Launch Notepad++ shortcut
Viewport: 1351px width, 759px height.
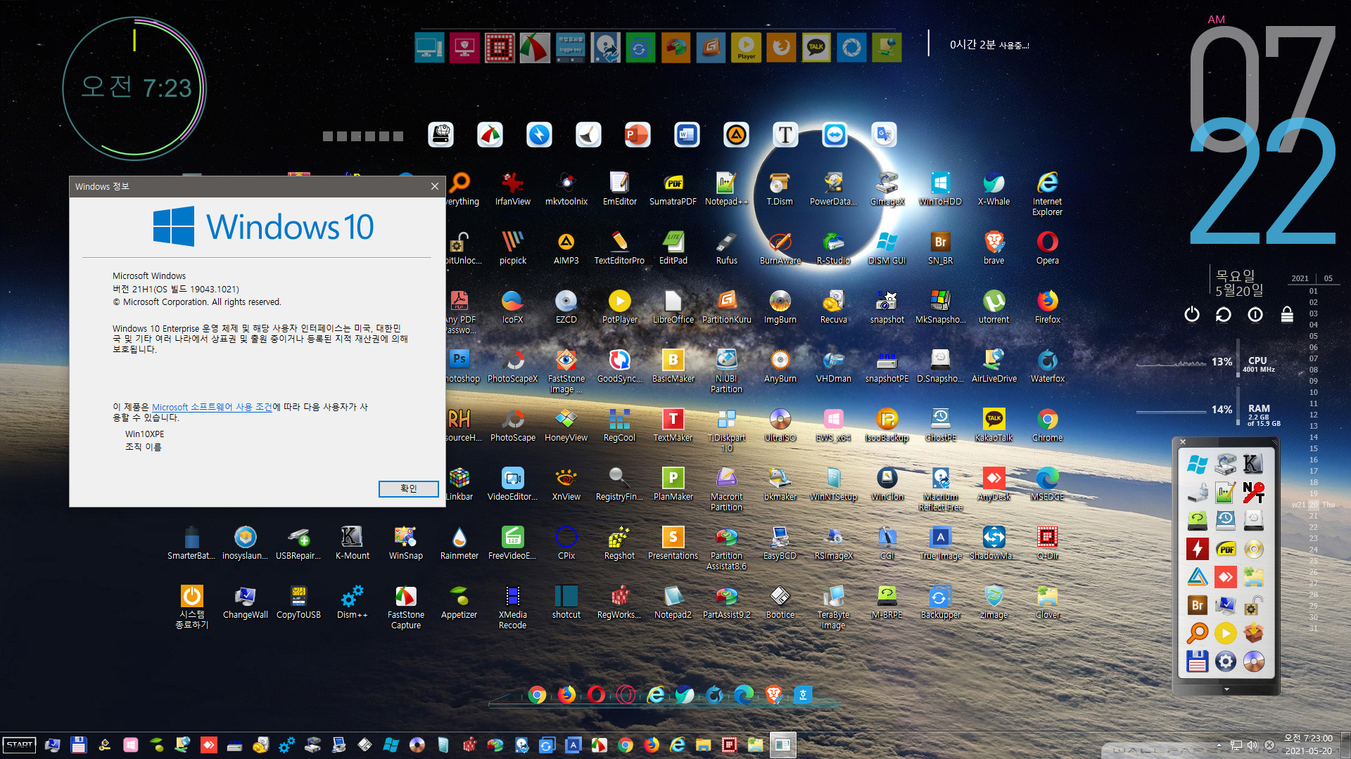[x=726, y=189]
